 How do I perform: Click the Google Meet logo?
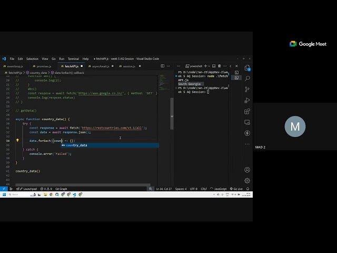pyautogui.click(x=308, y=44)
